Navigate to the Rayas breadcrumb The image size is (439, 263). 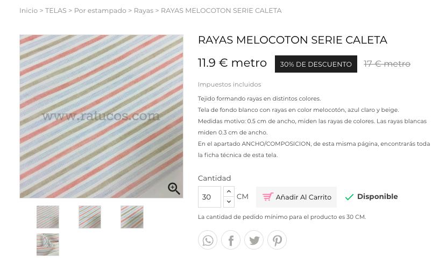point(144,11)
